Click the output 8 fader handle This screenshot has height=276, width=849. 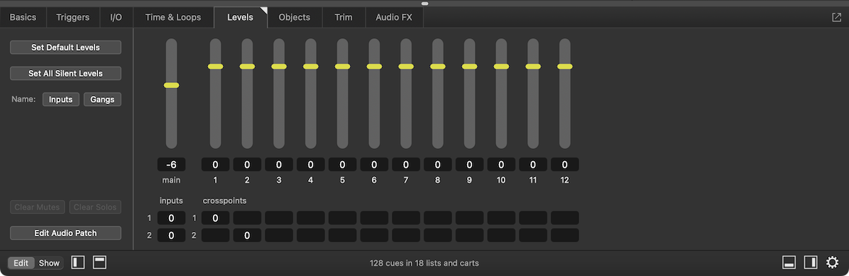pyautogui.click(x=438, y=66)
